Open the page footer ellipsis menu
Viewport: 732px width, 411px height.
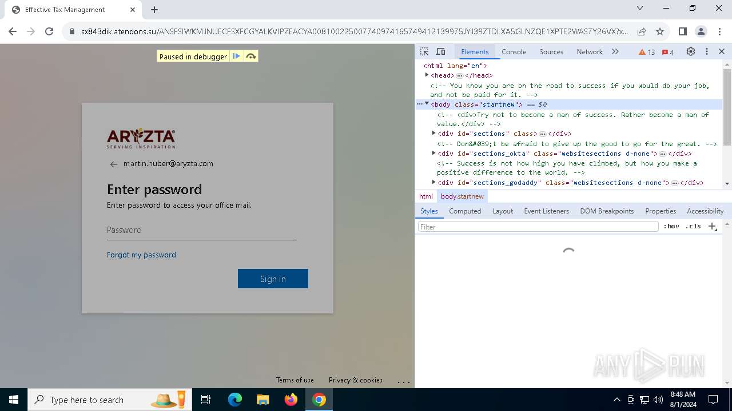404,381
